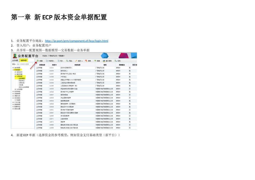Expand the 基础档案 tree node
The width and height of the screenshot is (255, 180).
tap(15, 74)
